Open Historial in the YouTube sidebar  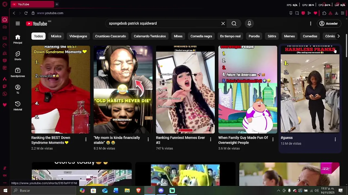coord(18,106)
